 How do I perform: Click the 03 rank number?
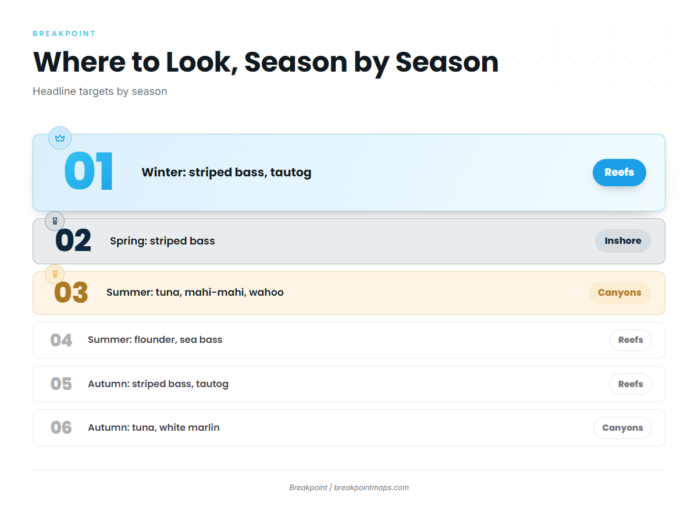pyautogui.click(x=71, y=293)
